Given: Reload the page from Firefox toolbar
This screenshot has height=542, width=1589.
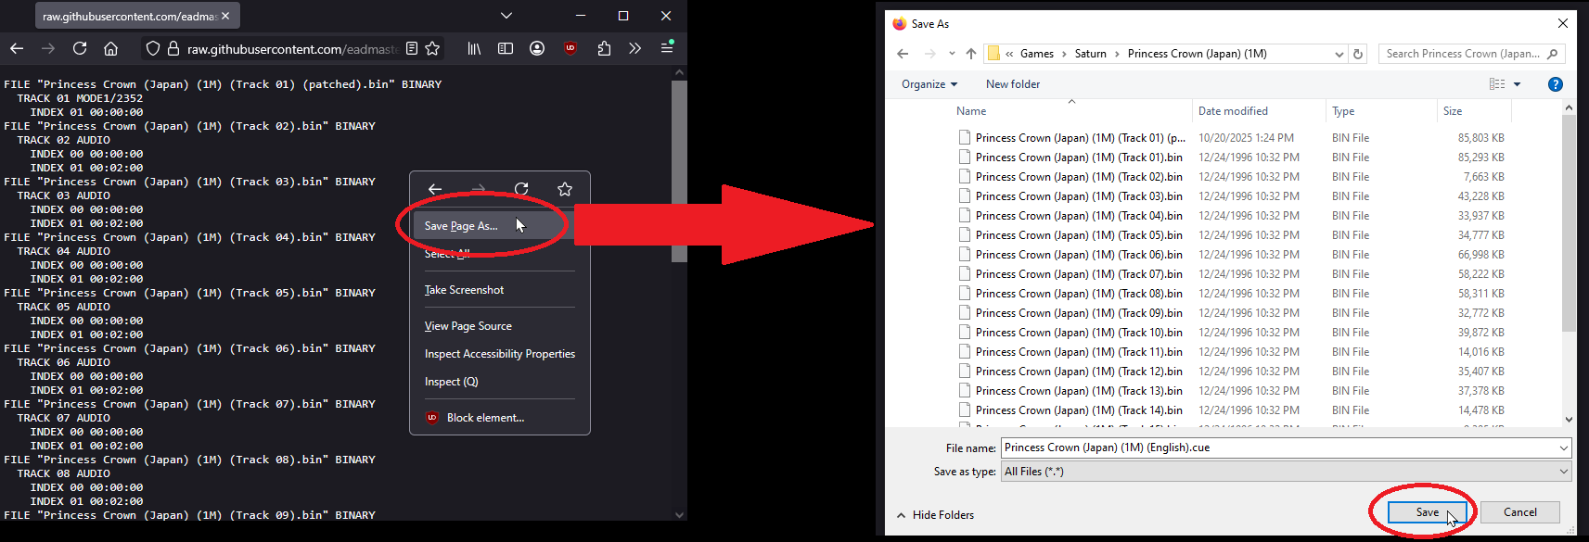Looking at the screenshot, I should pos(80,48).
